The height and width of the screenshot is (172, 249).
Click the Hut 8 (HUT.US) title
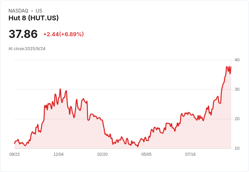tap(33, 18)
